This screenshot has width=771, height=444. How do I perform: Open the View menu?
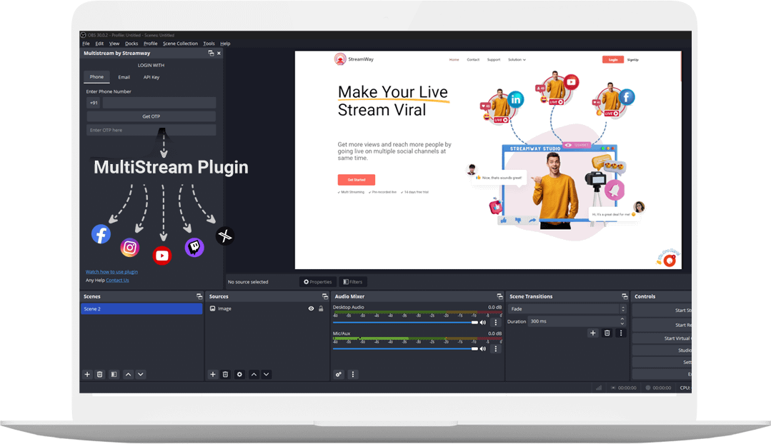(114, 44)
